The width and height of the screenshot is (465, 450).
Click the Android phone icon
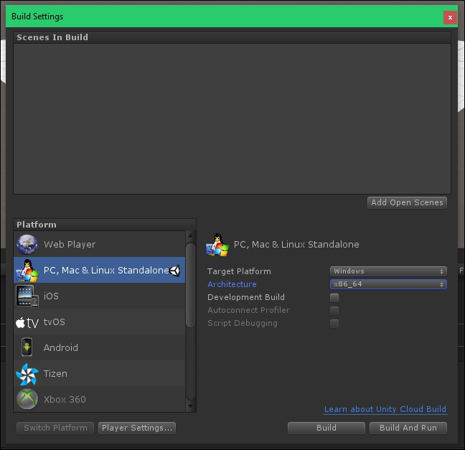click(27, 347)
